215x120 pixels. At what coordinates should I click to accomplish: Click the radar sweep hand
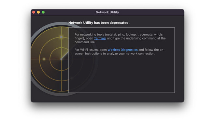click(x=65, y=55)
